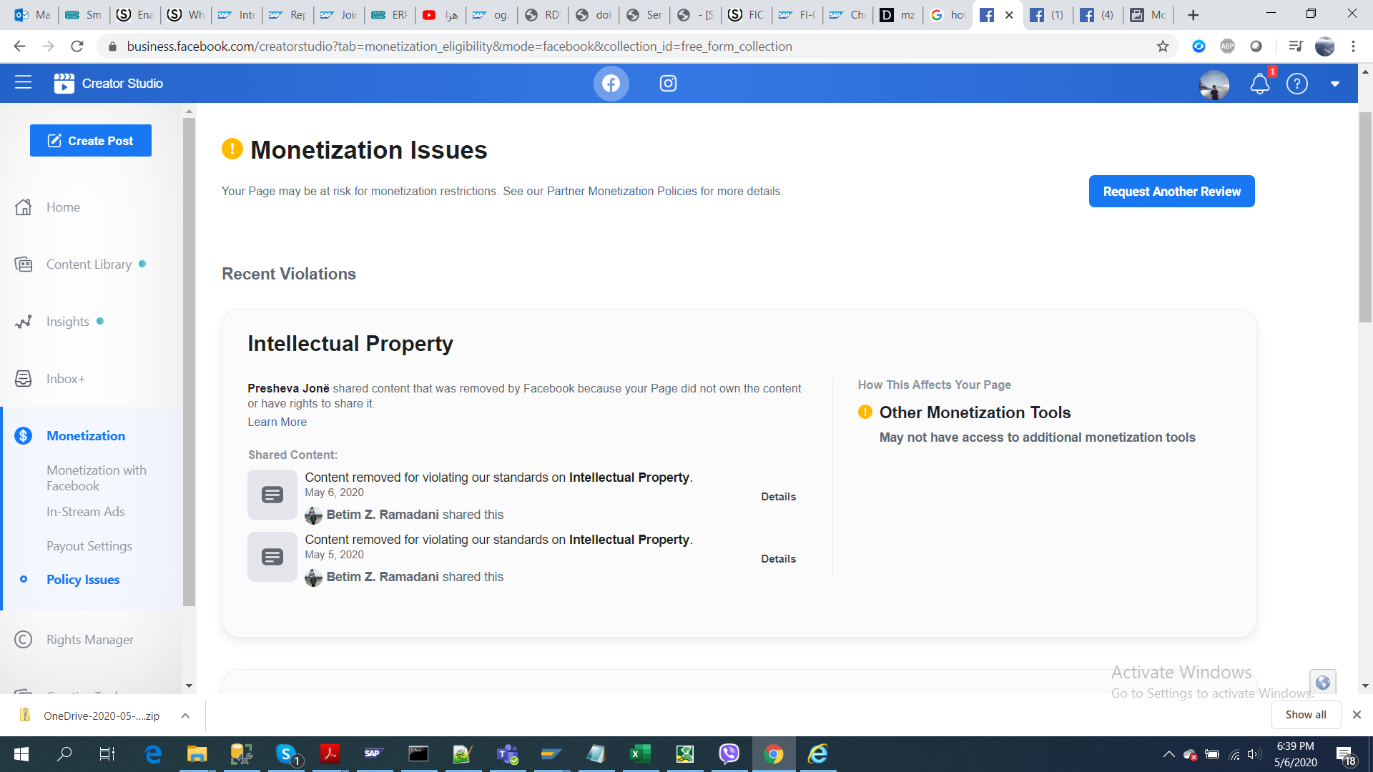The height and width of the screenshot is (772, 1373).
Task: Click Request Another Review button
Action: (1171, 192)
